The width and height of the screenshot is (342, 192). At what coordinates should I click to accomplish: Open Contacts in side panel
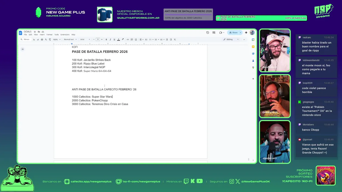(253, 61)
